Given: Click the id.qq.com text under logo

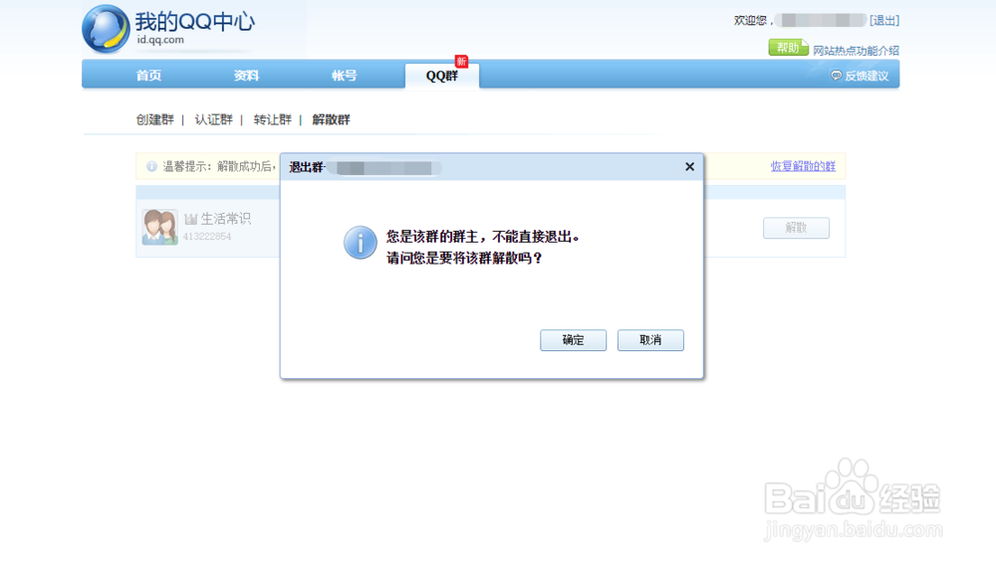Looking at the screenshot, I should [160, 40].
